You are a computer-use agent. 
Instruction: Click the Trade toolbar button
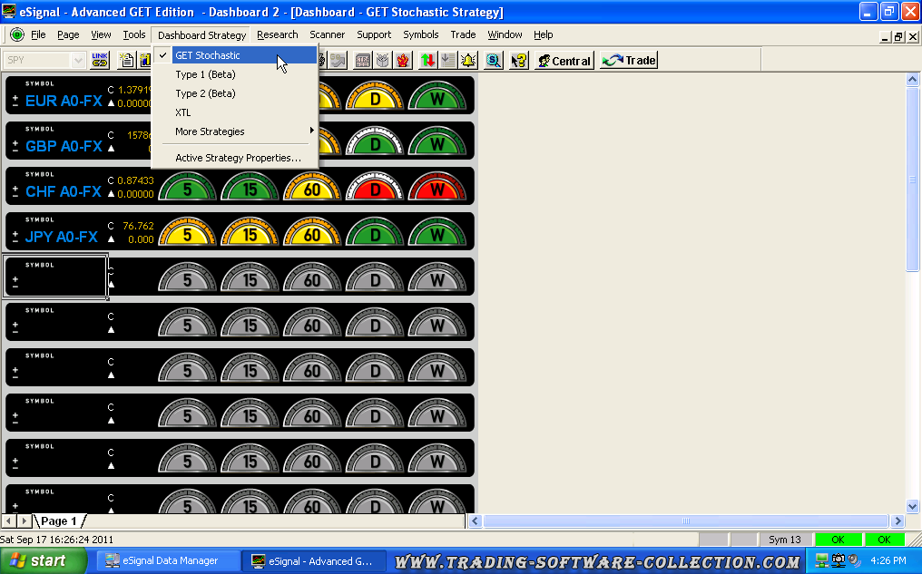[629, 61]
